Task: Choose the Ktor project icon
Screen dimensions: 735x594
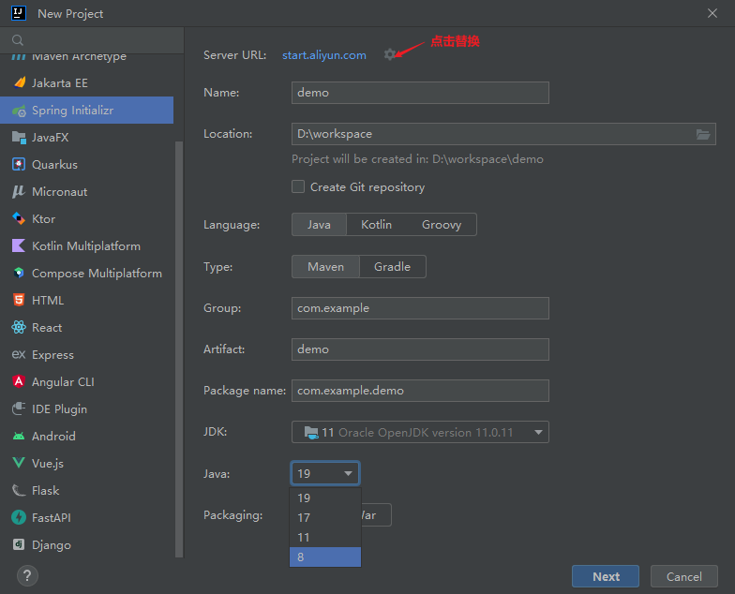Action: point(18,219)
